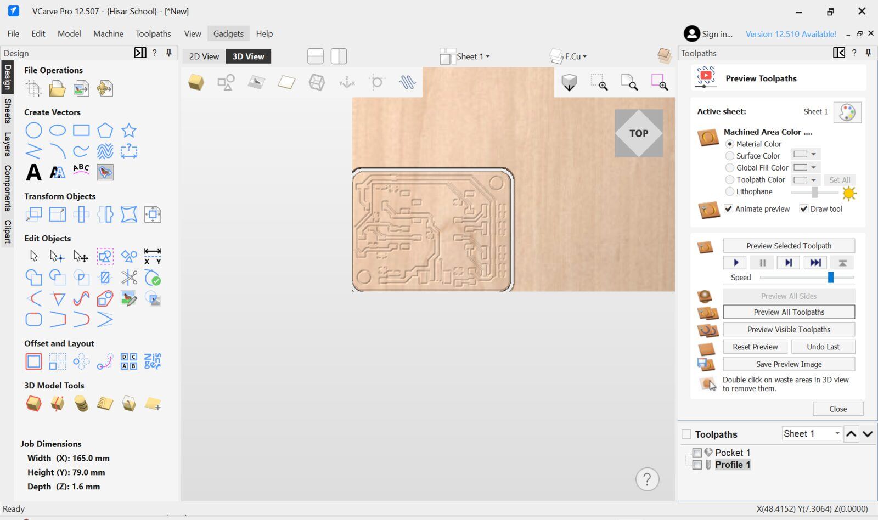Open the Measure X Y tool
The width and height of the screenshot is (878, 520).
point(153,256)
